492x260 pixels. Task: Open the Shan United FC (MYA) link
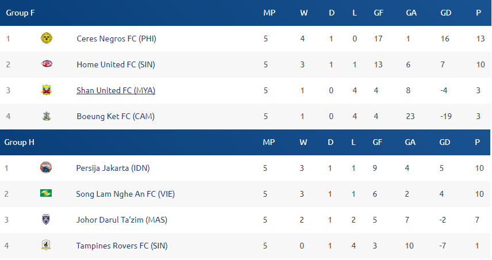pyautogui.click(x=116, y=90)
